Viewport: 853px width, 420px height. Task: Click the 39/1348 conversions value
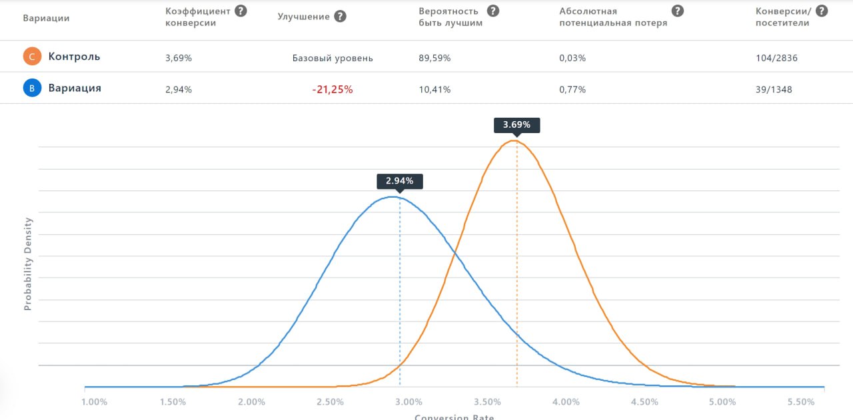(x=774, y=89)
